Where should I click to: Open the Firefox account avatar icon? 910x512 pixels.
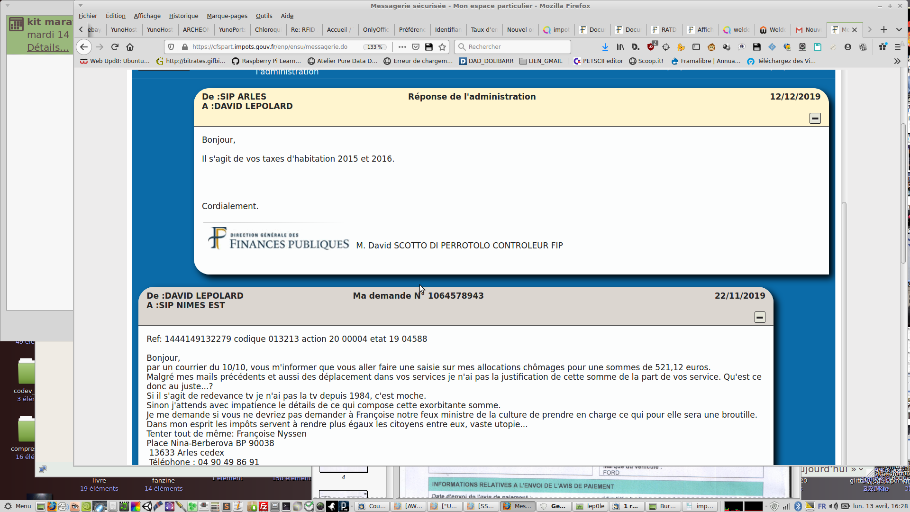pos(848,47)
